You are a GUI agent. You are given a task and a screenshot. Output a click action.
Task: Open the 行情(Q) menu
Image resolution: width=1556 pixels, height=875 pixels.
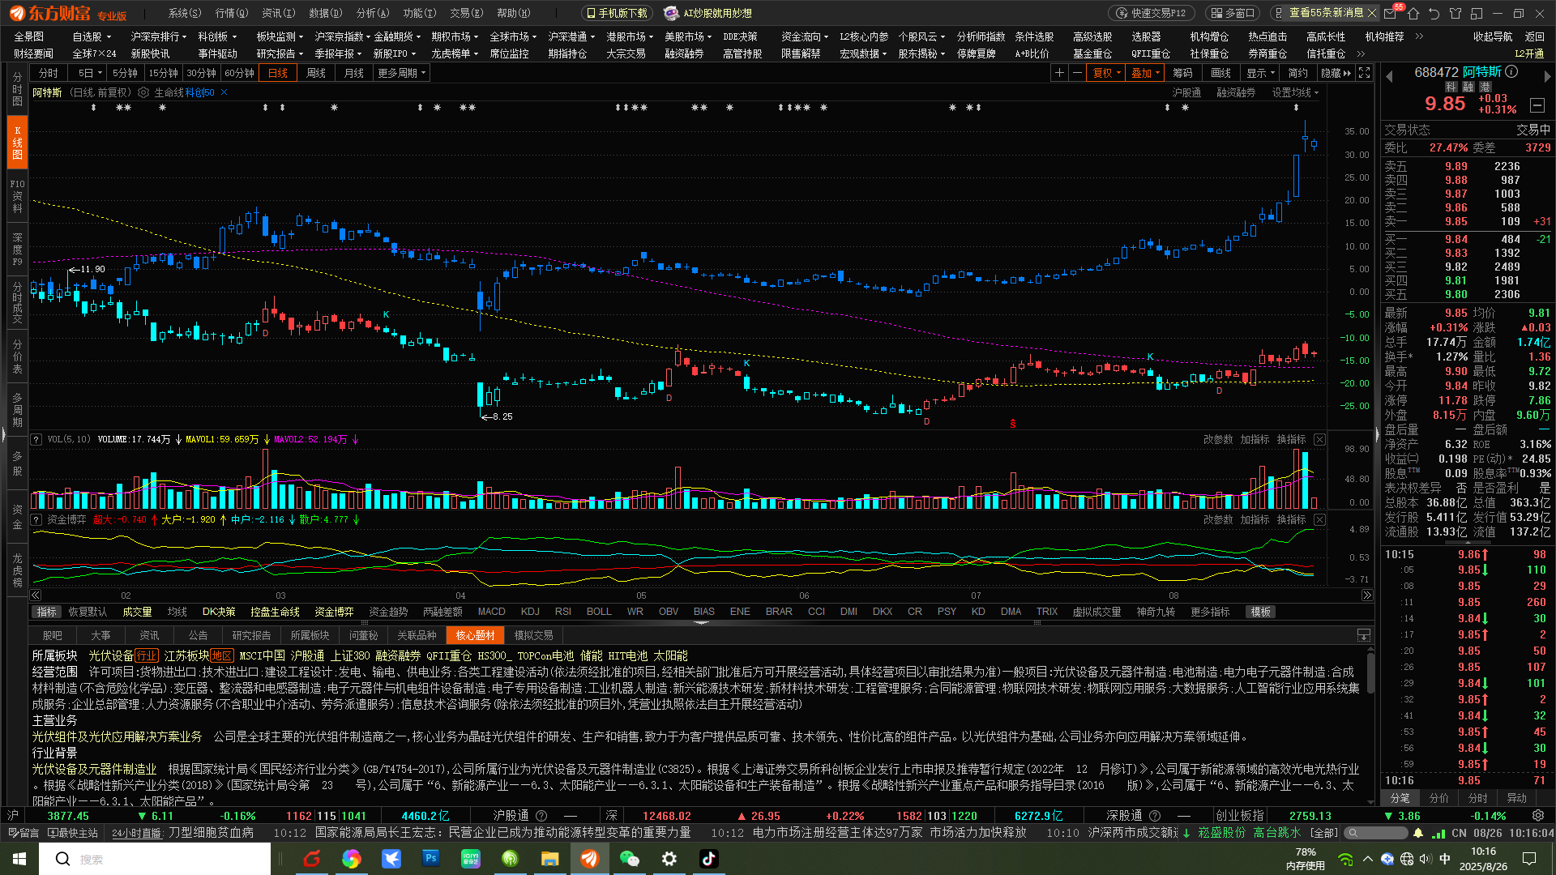232,13
